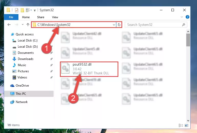Select the psut9532.dll file name
Screen dimensions: 197x133
(x=82, y=64)
